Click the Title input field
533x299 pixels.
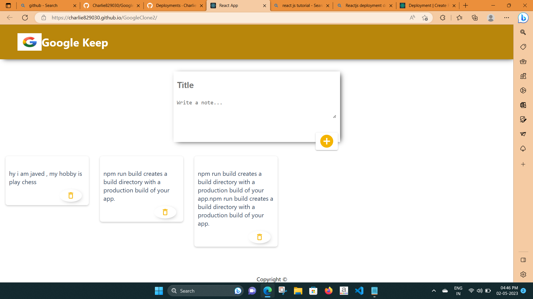[257, 85]
